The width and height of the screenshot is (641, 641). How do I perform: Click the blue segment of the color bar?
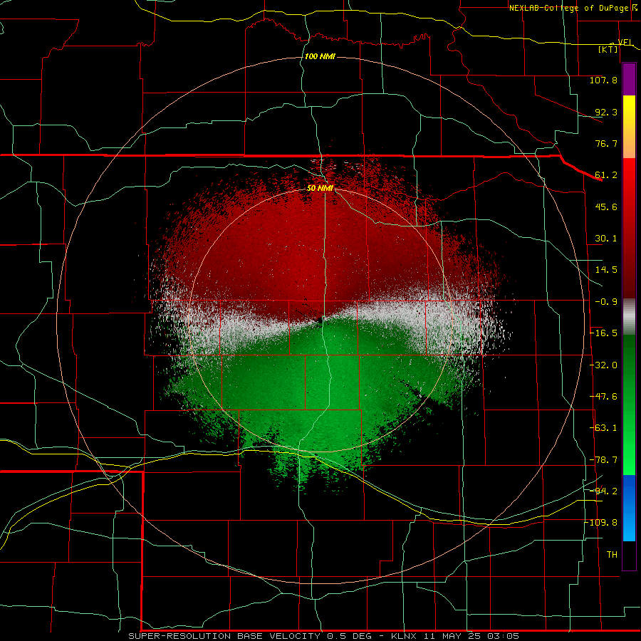(629, 508)
